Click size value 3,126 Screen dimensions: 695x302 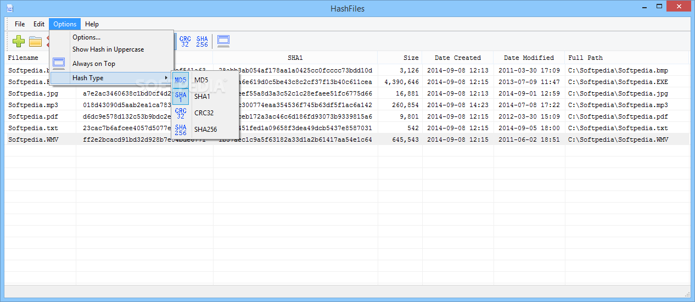409,70
